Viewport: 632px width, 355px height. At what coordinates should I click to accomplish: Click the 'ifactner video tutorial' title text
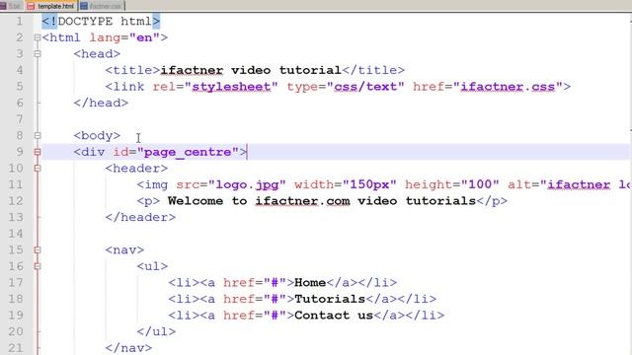tap(251, 70)
